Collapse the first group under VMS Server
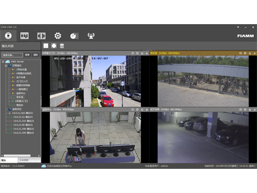Screen dimensions: 257x193 (x=6, y=66)
